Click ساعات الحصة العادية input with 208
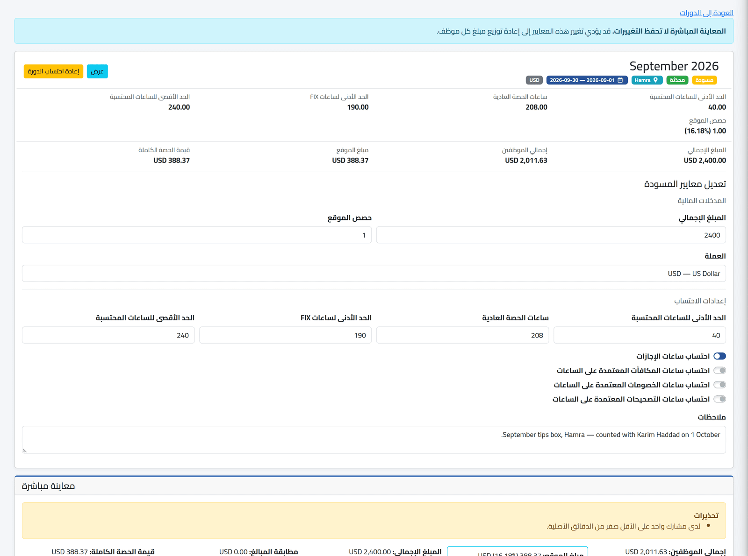Image resolution: width=748 pixels, height=556 pixels. point(462,335)
